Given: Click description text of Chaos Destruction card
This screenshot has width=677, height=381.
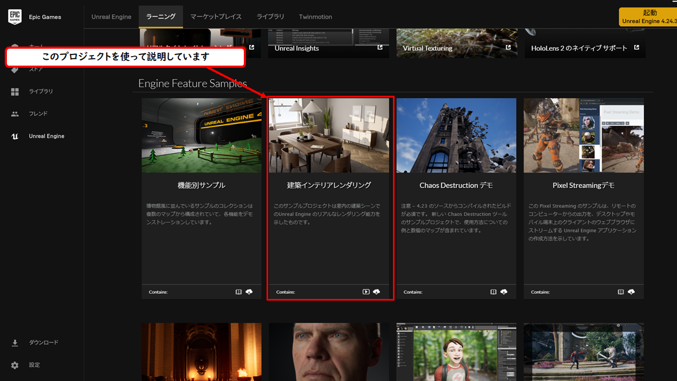Looking at the screenshot, I should [x=455, y=218].
